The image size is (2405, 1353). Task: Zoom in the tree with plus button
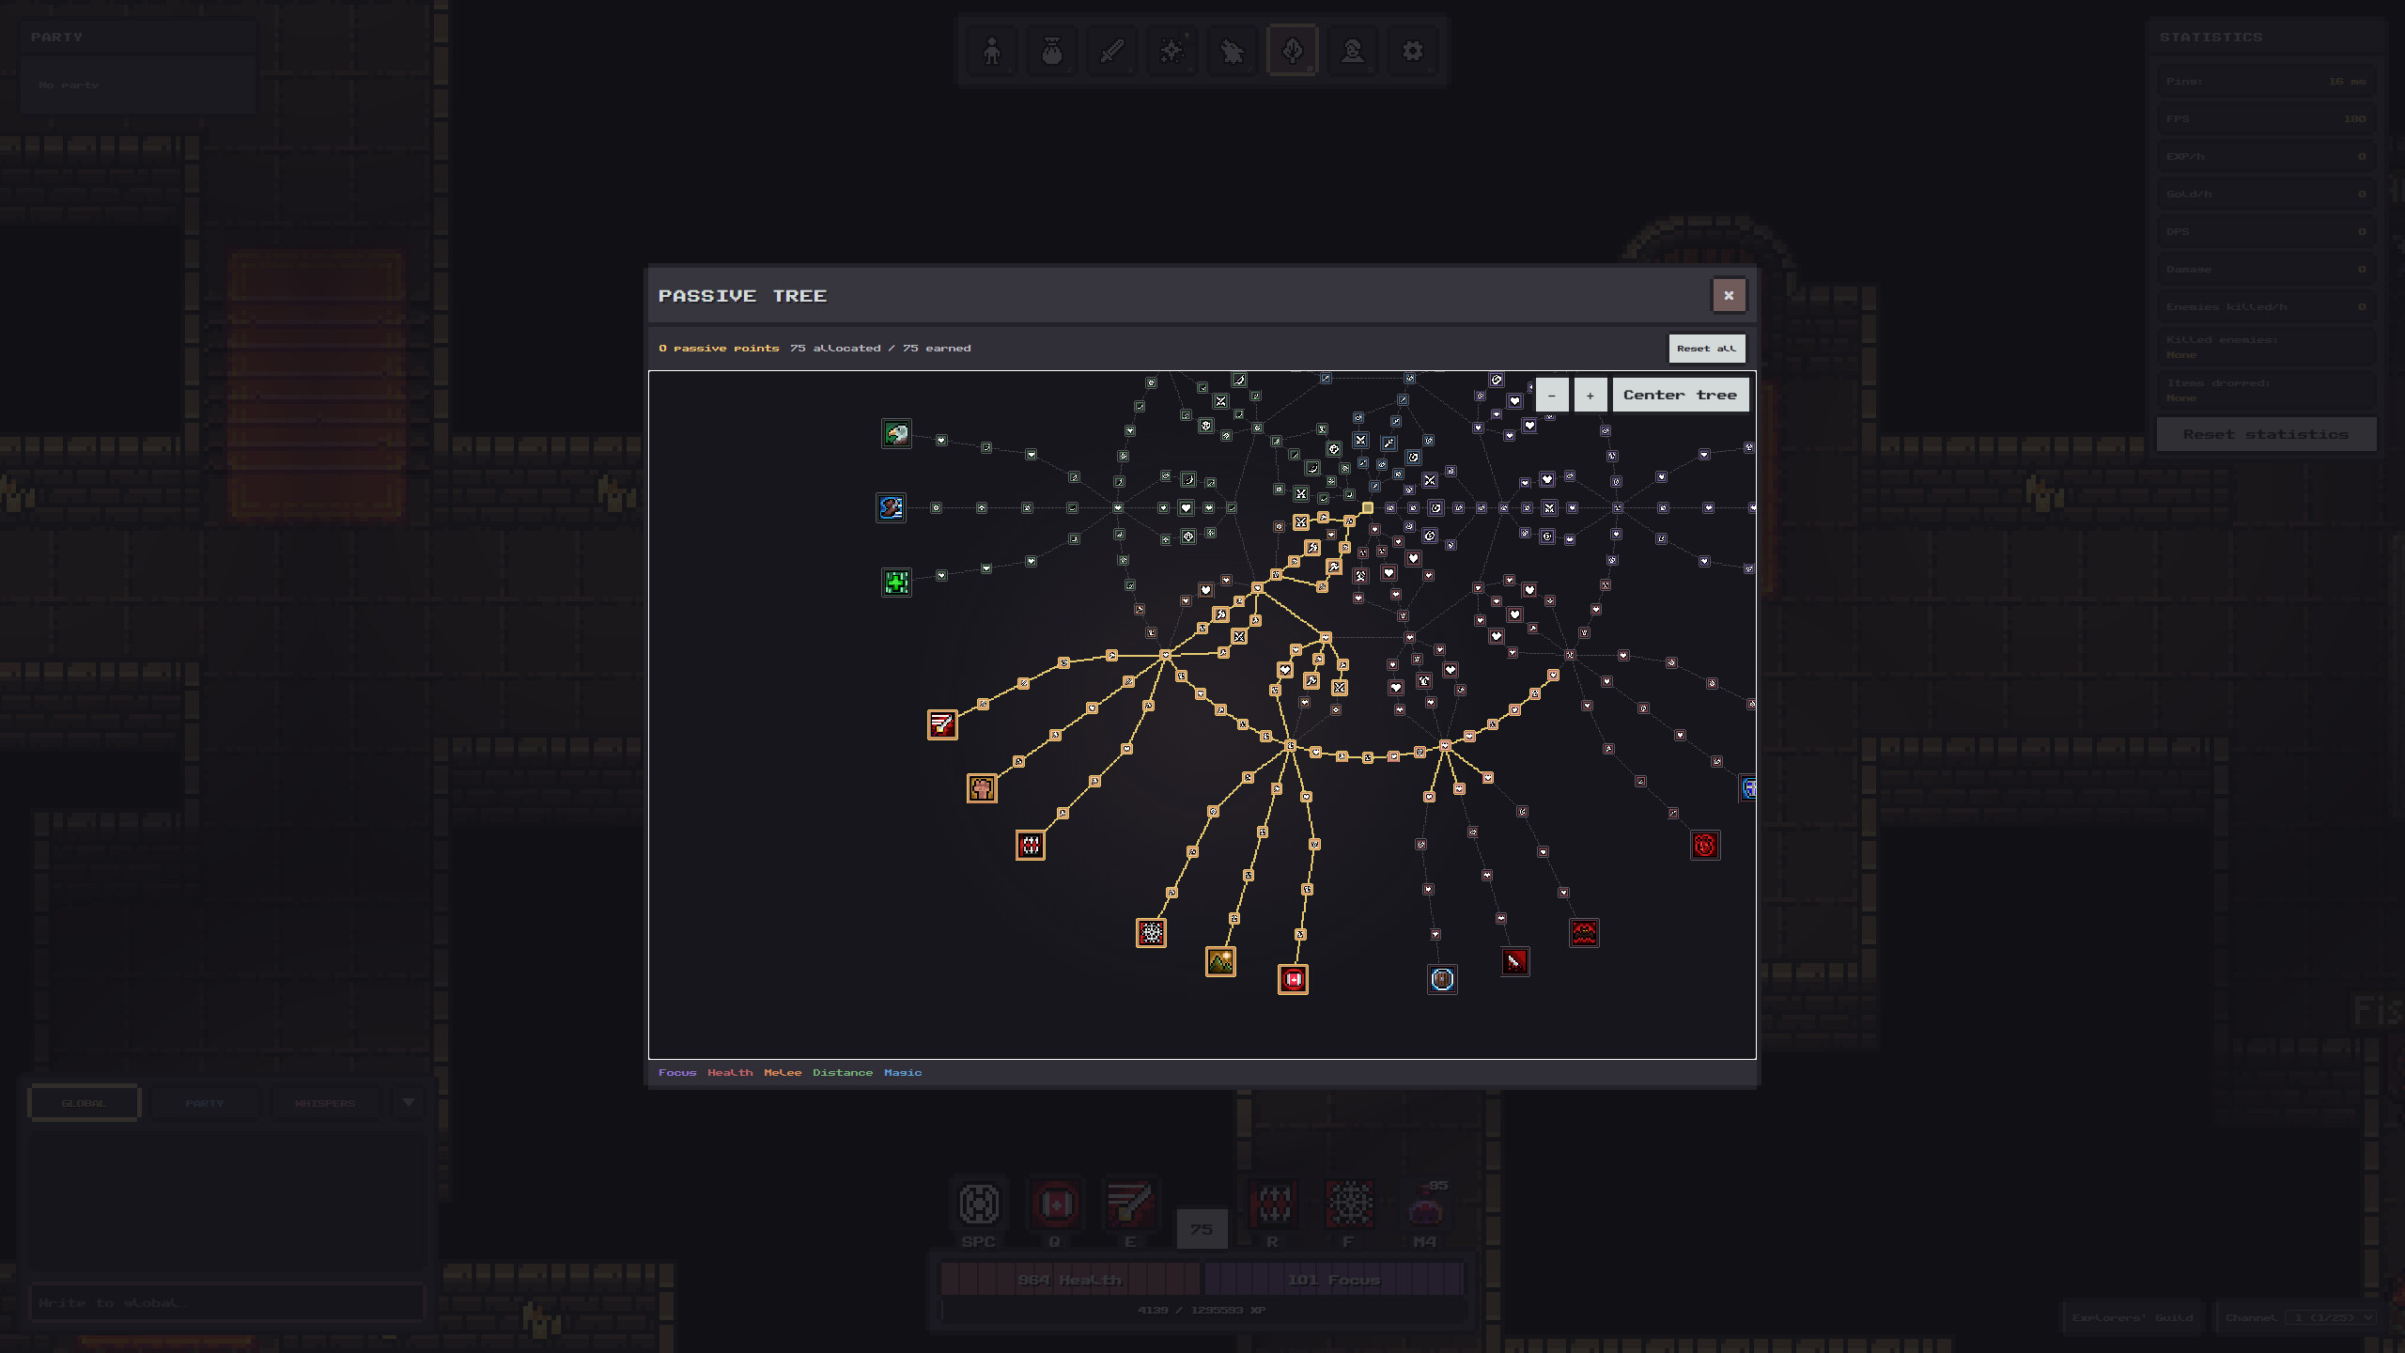click(x=1590, y=396)
